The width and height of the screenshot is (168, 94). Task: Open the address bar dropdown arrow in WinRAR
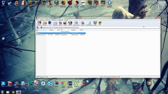pos(159,27)
